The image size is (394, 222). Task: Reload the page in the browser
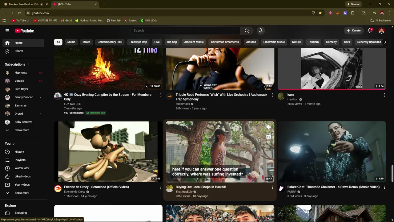tap(19, 13)
